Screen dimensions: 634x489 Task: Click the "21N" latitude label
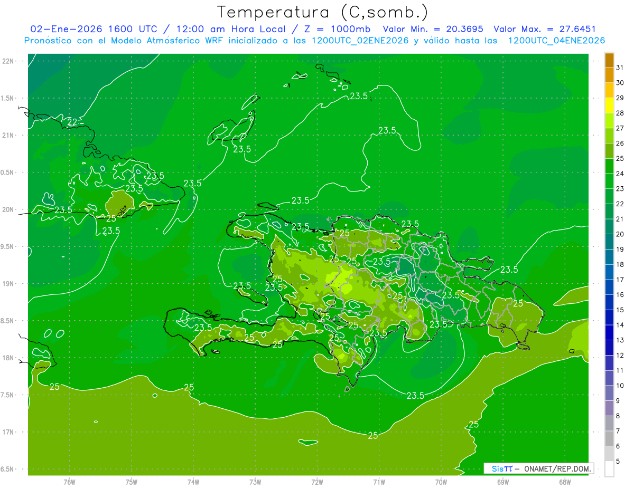point(7,135)
